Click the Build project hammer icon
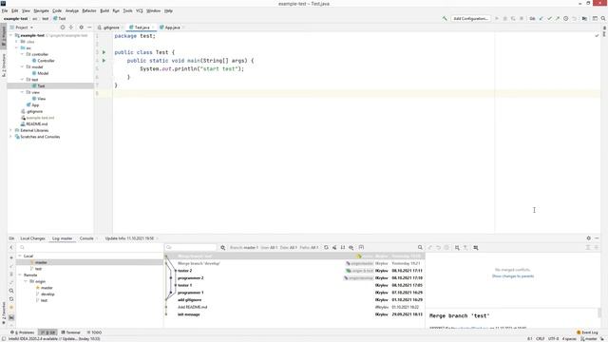608x342 pixels. coord(445,19)
